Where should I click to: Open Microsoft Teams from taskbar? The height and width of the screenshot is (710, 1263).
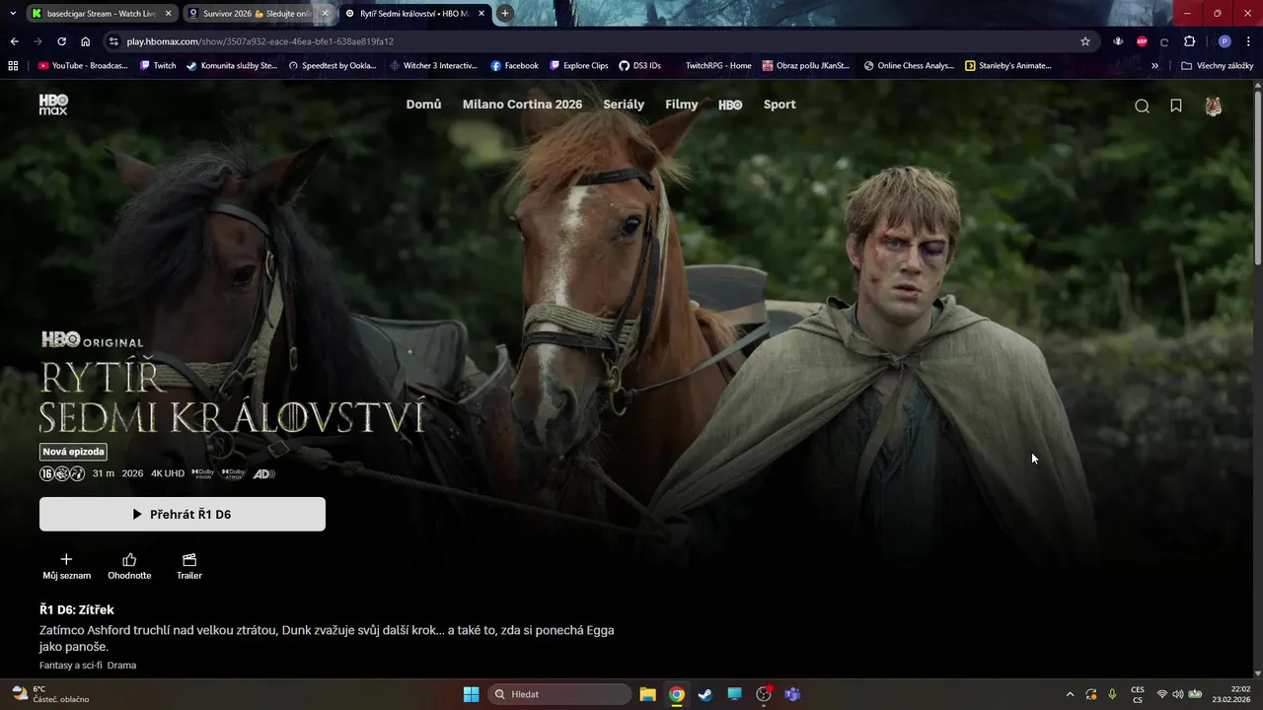coord(791,694)
